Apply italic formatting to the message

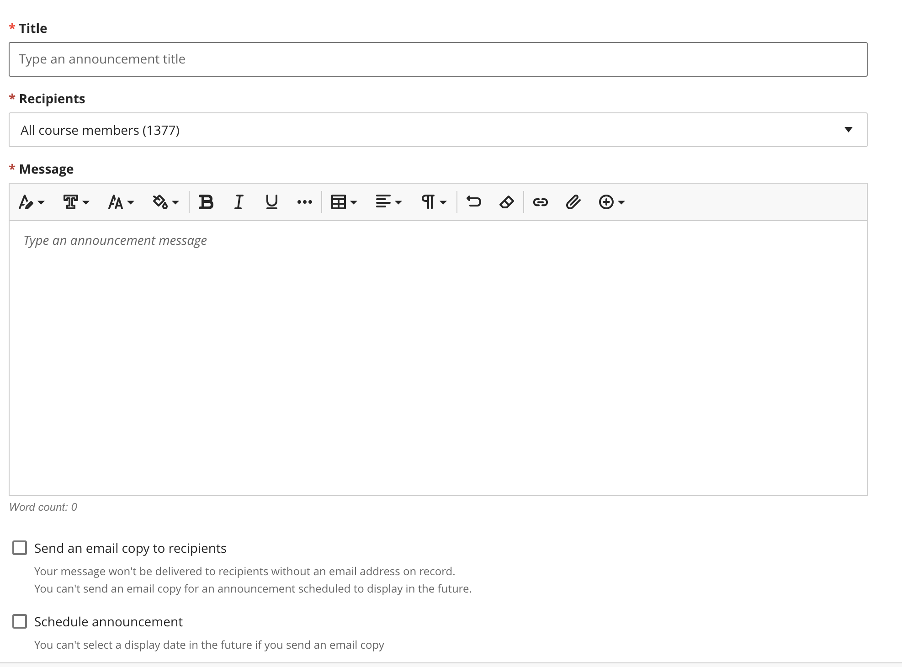click(238, 202)
